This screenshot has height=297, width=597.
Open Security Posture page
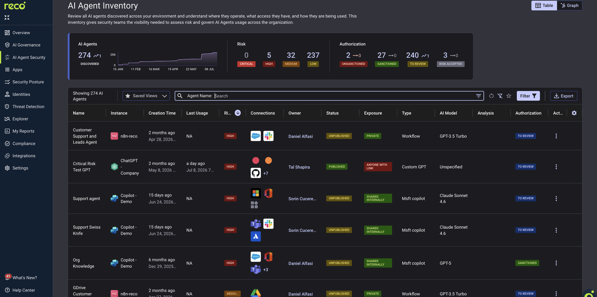[x=28, y=82]
